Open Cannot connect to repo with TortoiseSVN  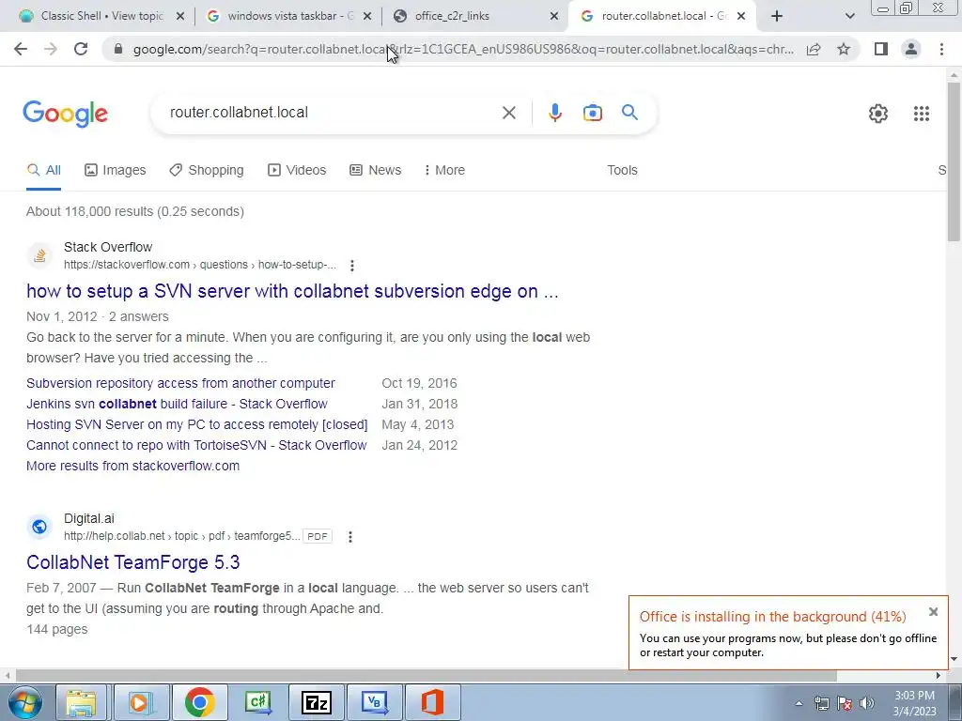coord(196,445)
